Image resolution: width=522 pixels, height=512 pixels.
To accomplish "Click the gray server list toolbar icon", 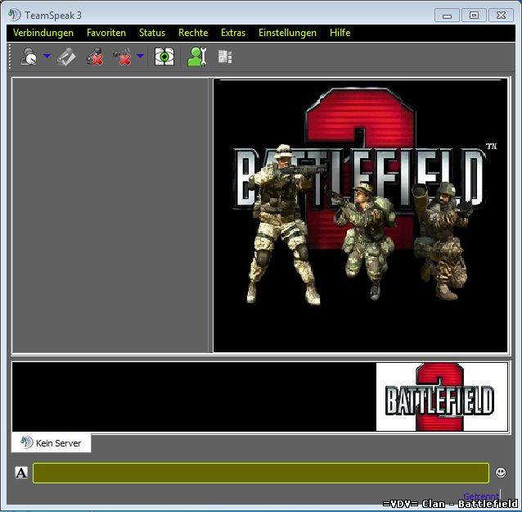I will [225, 57].
